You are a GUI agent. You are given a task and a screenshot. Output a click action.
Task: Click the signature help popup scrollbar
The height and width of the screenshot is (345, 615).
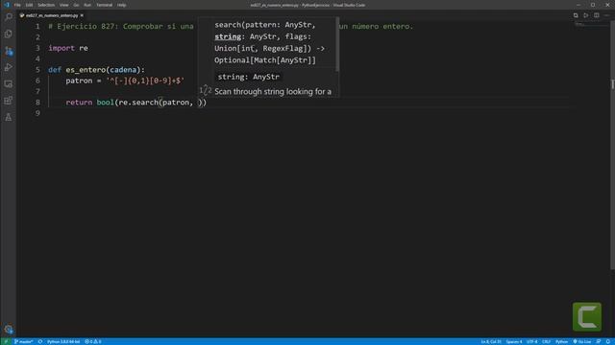(337, 44)
